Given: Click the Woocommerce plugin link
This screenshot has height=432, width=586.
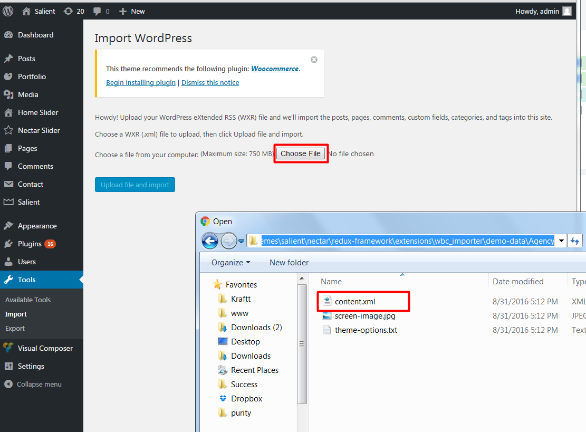Looking at the screenshot, I should click(275, 69).
